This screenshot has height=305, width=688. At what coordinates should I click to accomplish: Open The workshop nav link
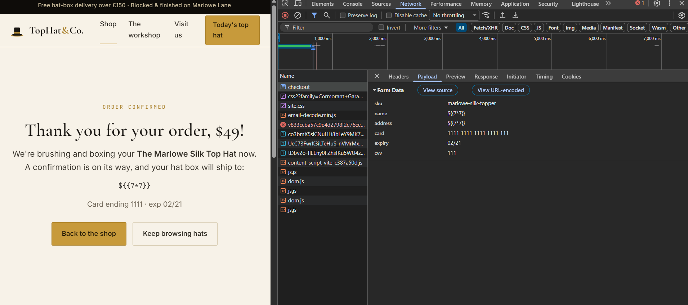coord(144,30)
